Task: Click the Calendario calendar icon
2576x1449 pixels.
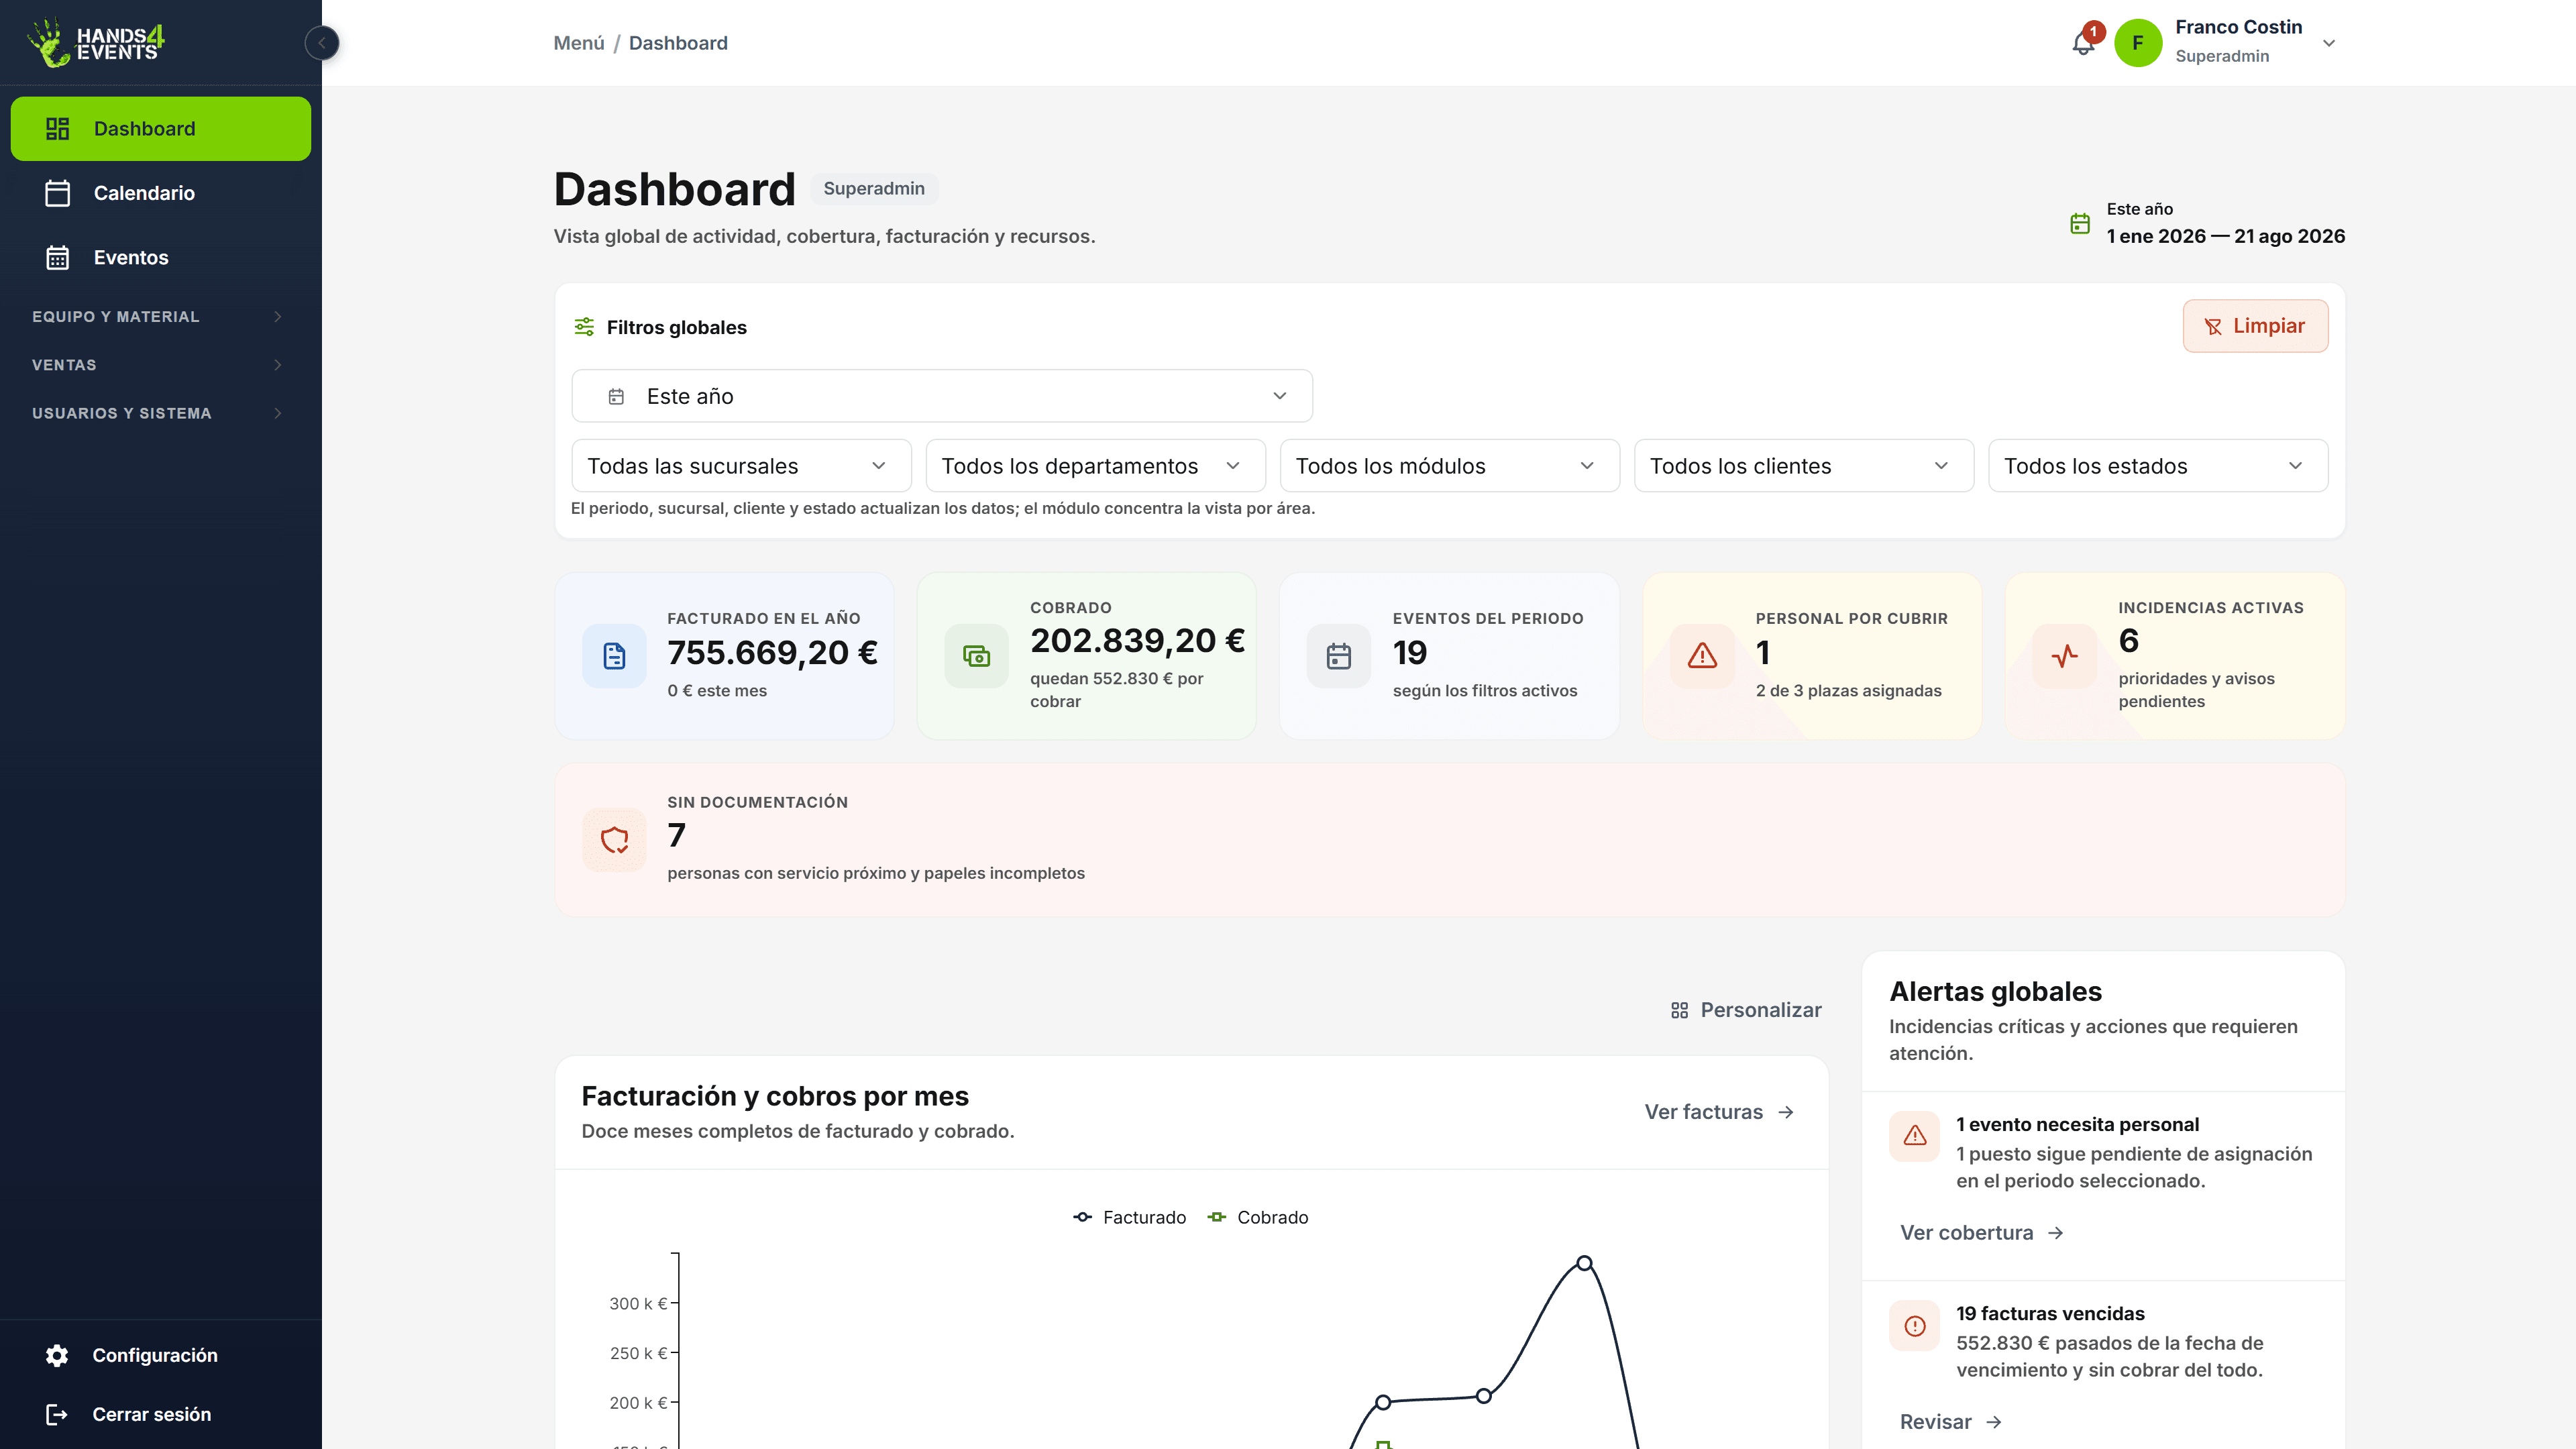Action: point(58,193)
